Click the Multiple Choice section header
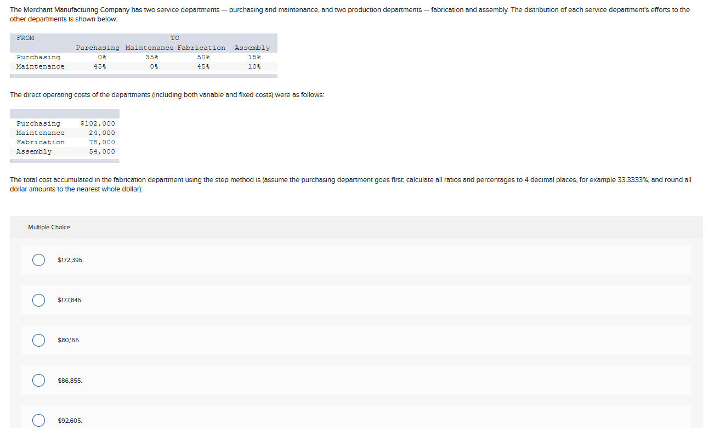 (x=49, y=227)
